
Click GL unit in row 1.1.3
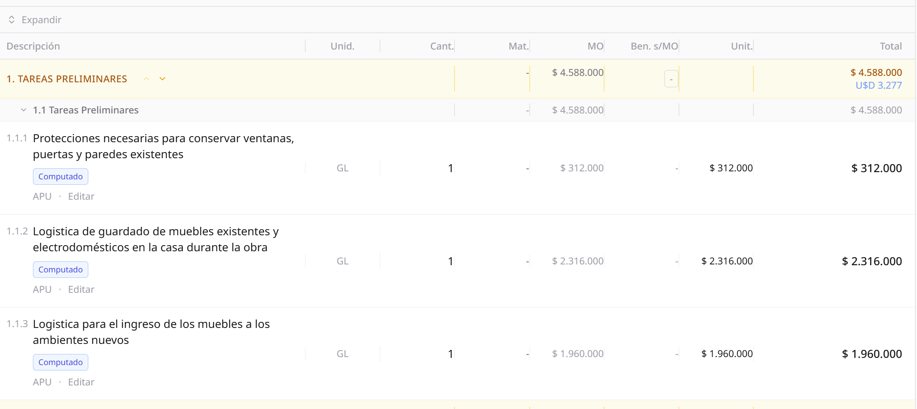point(342,353)
